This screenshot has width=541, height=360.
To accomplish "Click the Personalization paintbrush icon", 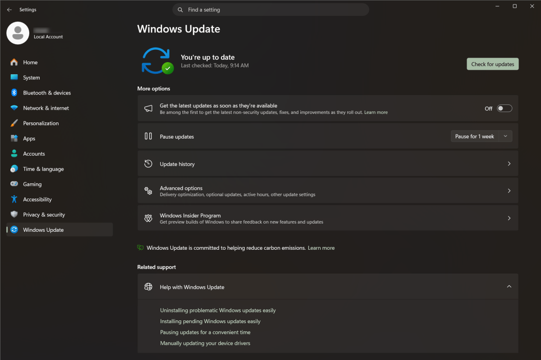I will (14, 123).
